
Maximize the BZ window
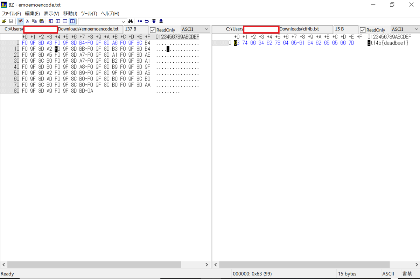pyautogui.click(x=392, y=5)
